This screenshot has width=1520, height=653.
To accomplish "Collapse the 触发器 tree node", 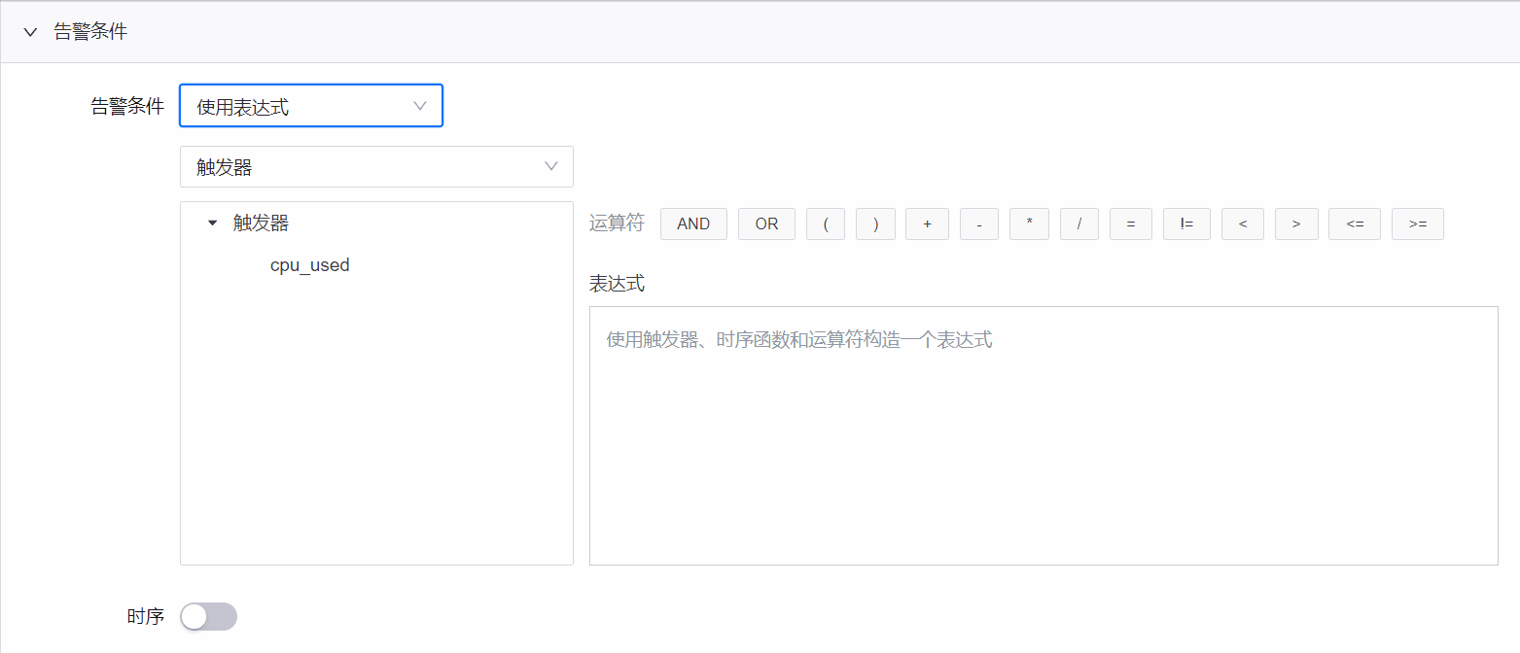I will 212,223.
